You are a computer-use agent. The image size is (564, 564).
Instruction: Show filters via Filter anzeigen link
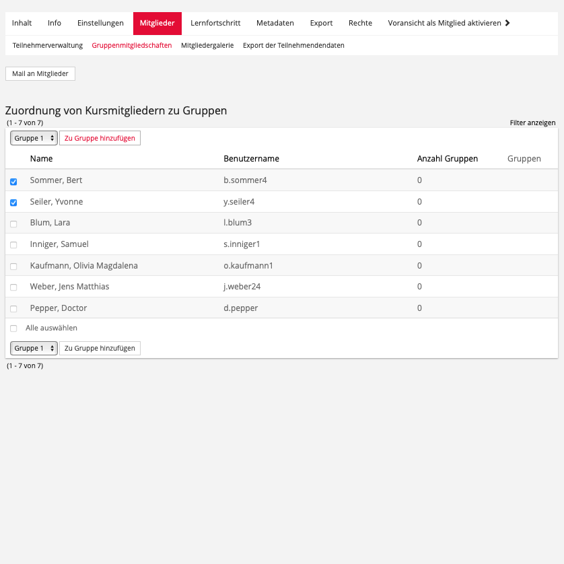[x=532, y=122]
